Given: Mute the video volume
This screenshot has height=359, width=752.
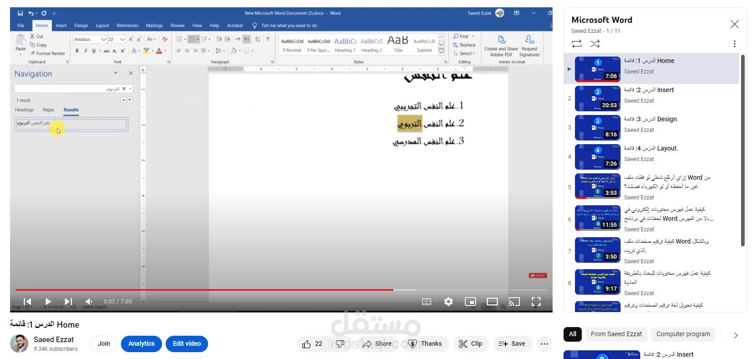Looking at the screenshot, I should tap(89, 302).
